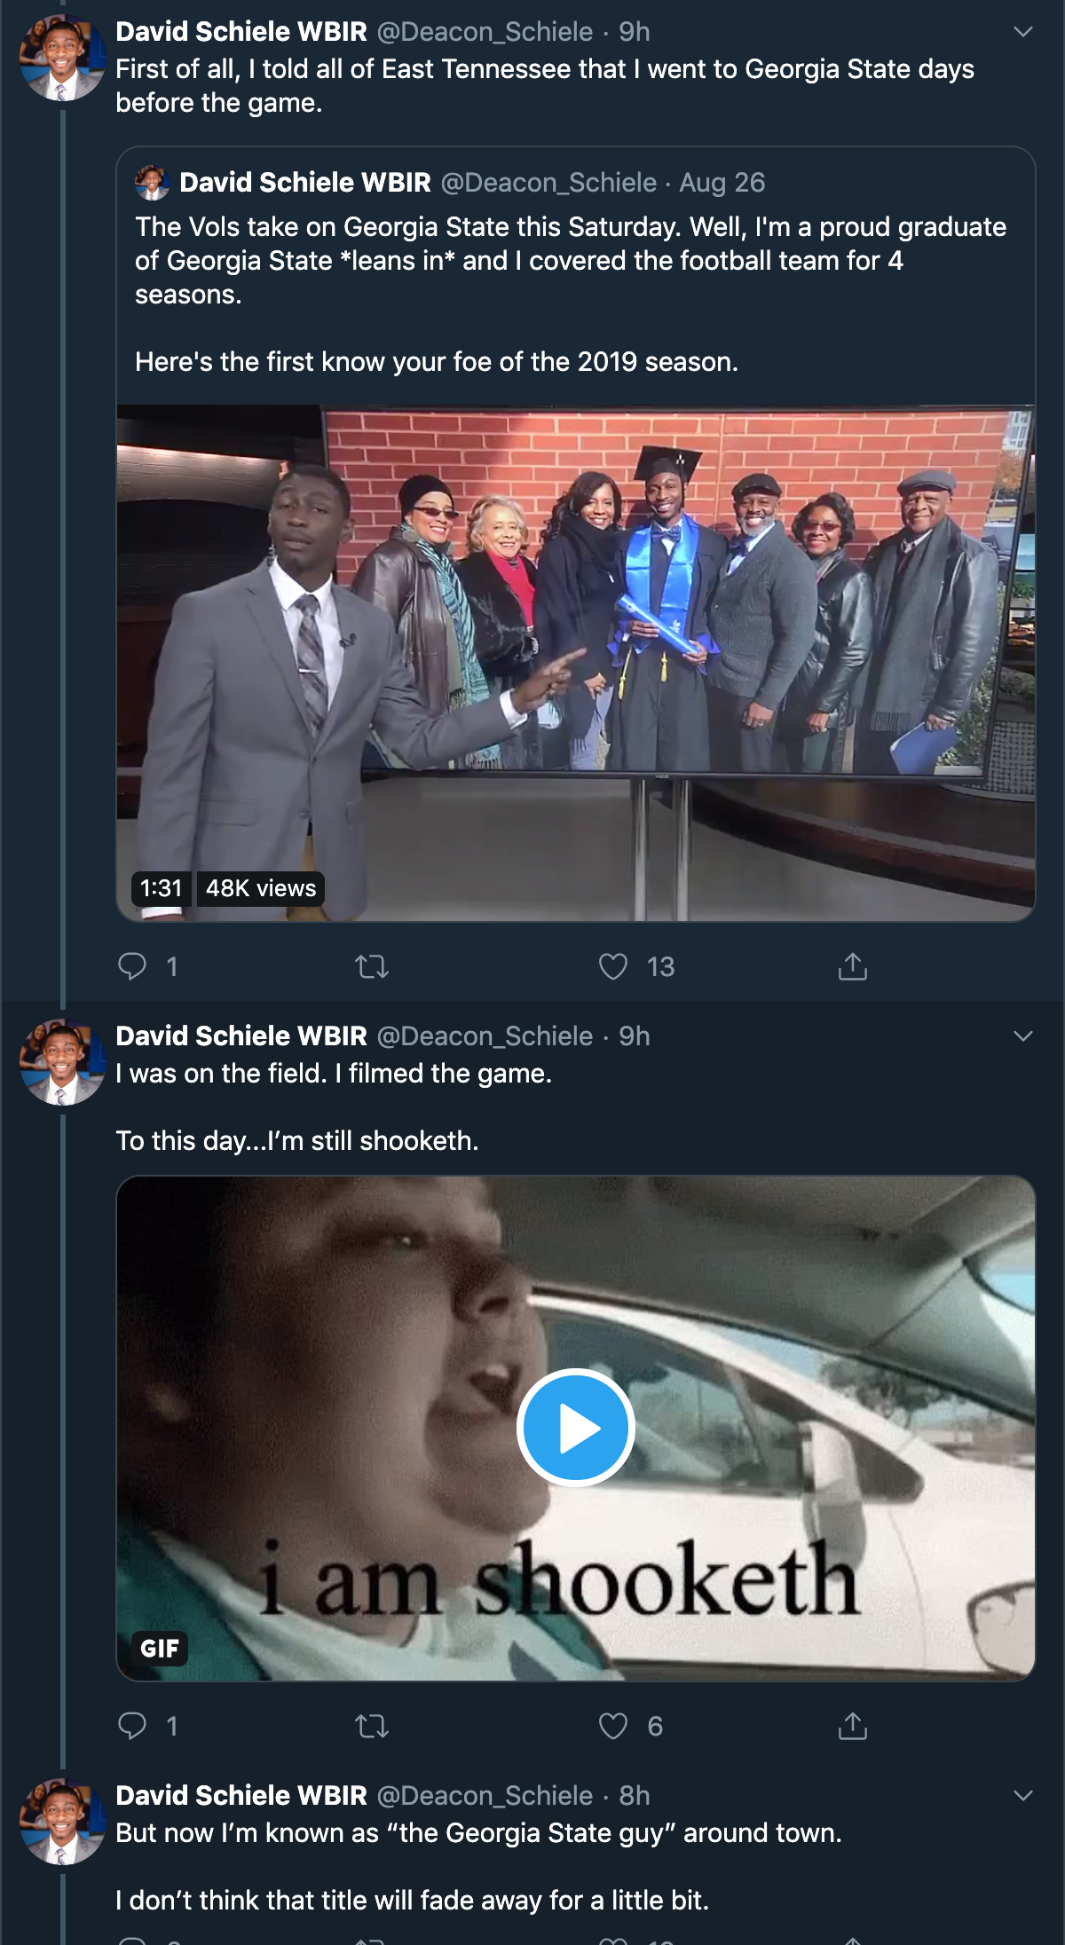Screen dimensions: 1065x1945
Task: Play the 'i am shooketh' GIF
Action: pyautogui.click(x=576, y=1428)
